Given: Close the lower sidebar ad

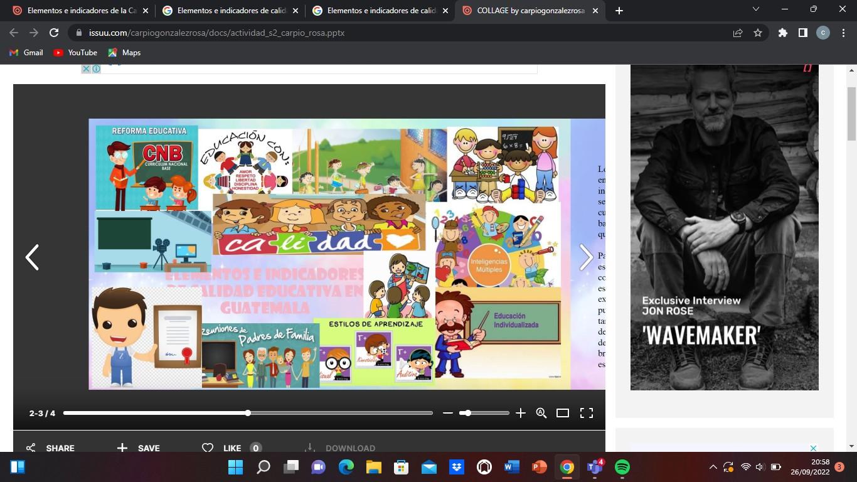Looking at the screenshot, I should (813, 448).
